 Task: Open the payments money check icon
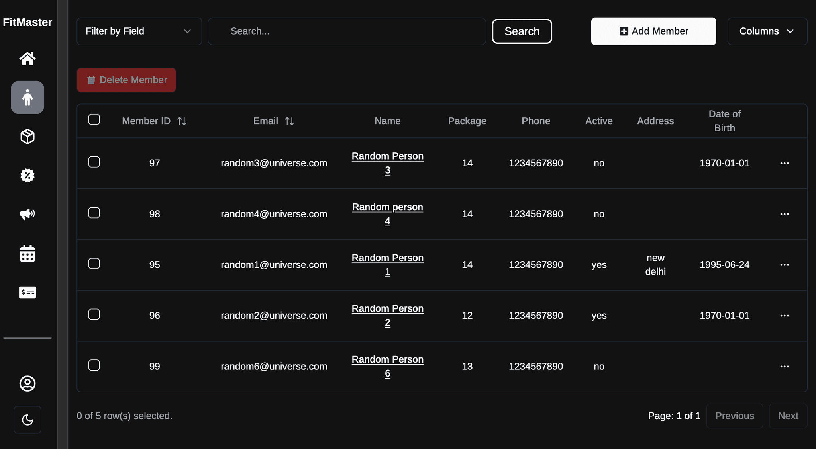(x=27, y=292)
